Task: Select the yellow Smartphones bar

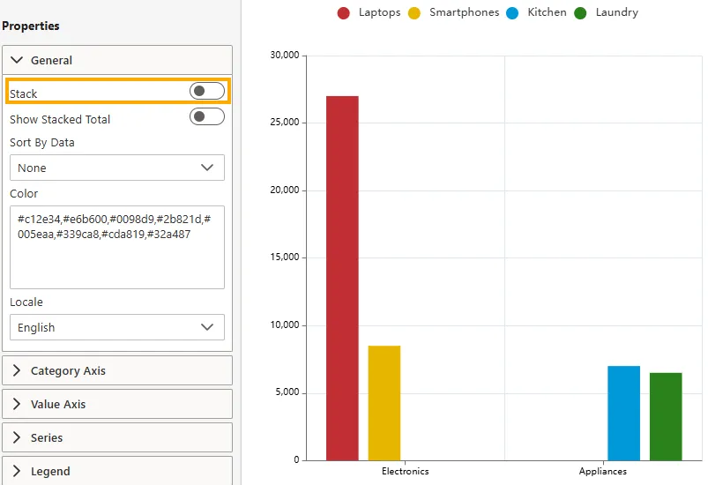Action: tap(384, 402)
